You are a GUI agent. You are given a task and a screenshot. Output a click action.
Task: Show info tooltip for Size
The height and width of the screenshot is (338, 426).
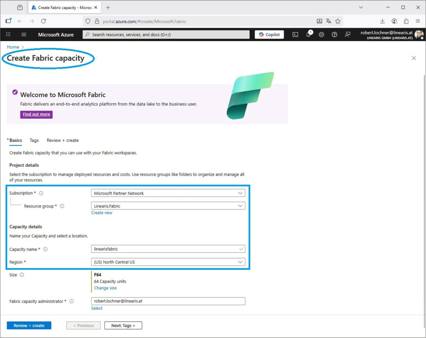[x=22, y=275]
